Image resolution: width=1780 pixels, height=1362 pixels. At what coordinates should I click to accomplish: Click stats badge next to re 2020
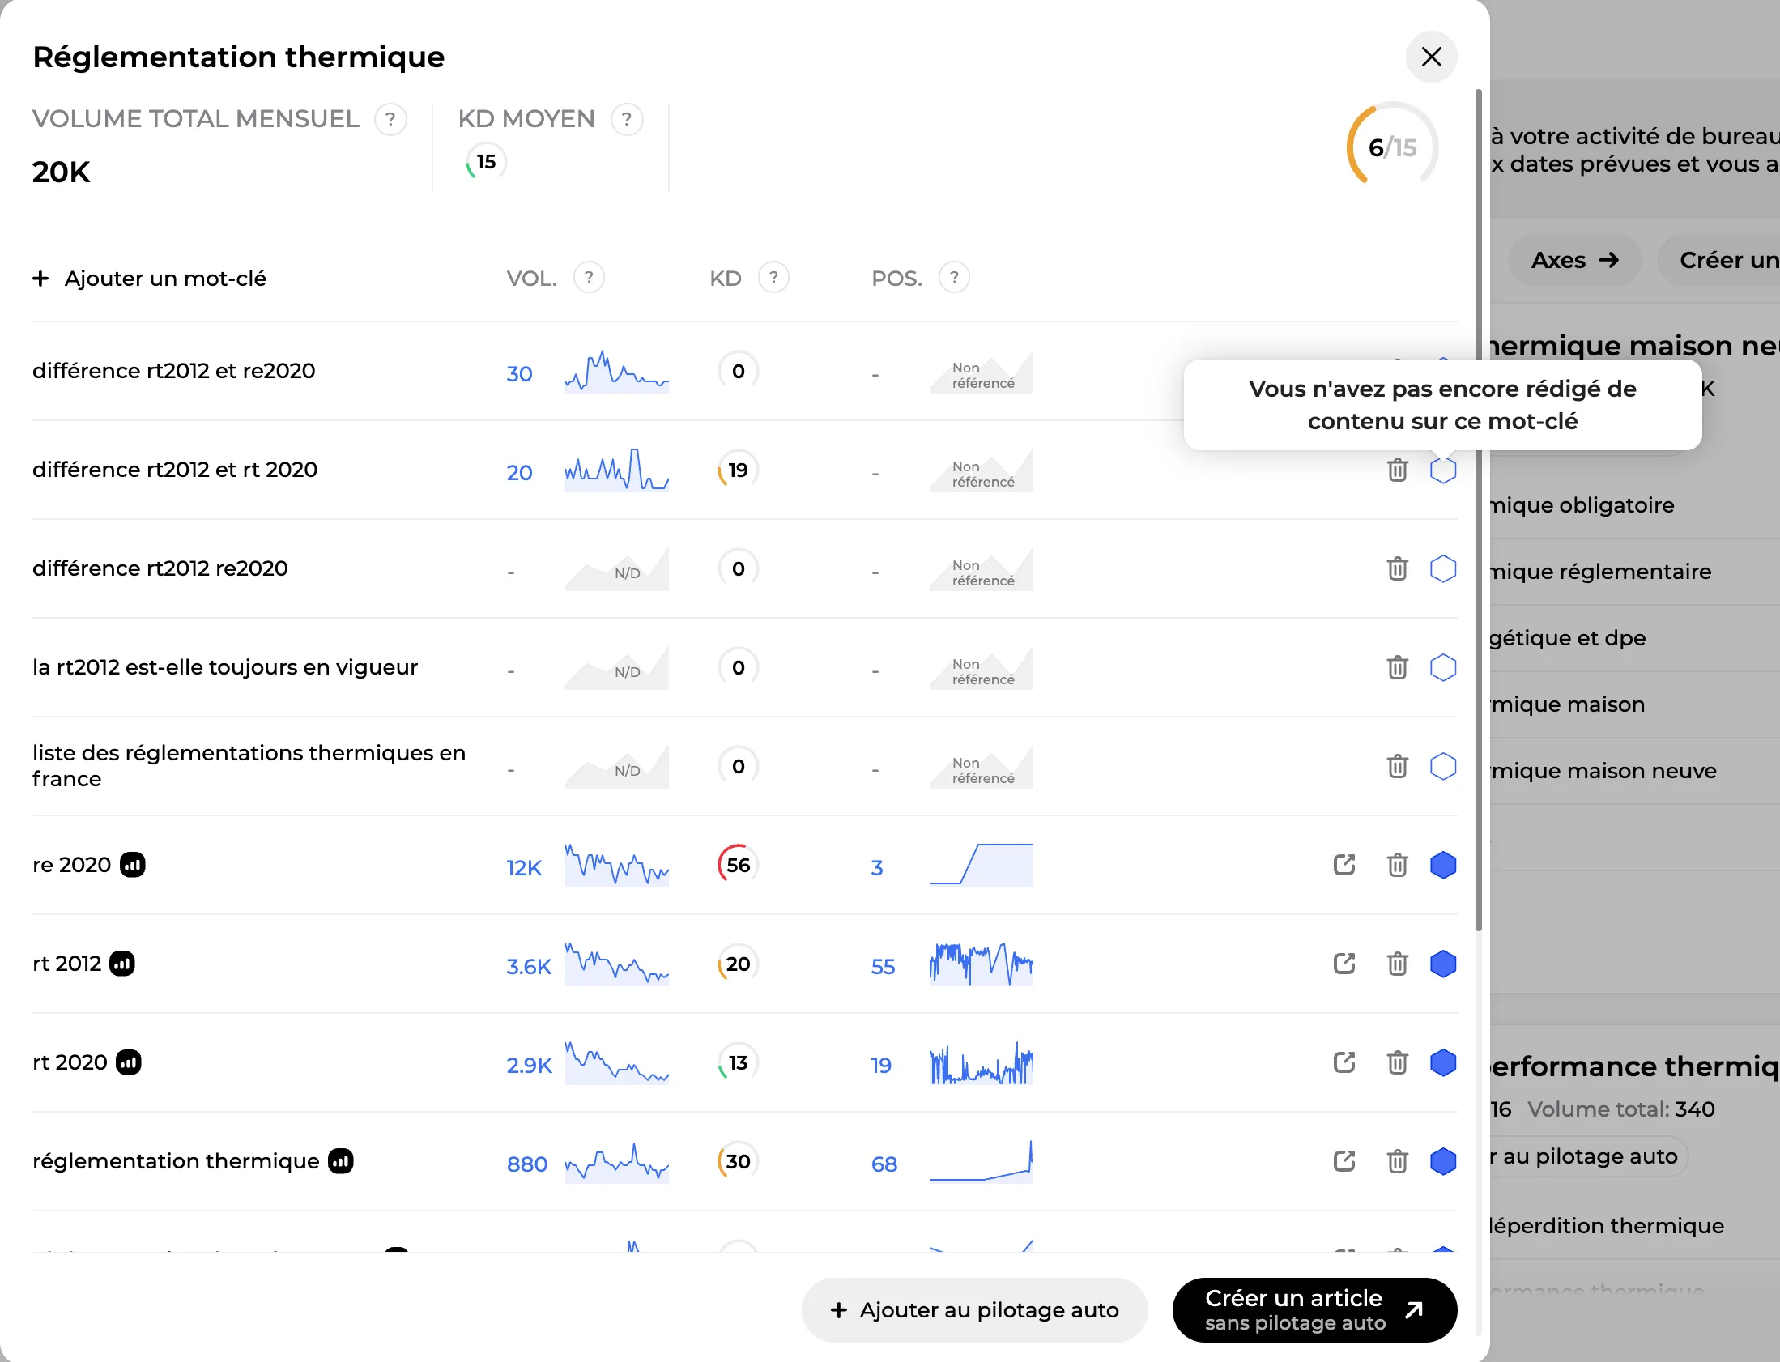click(132, 865)
